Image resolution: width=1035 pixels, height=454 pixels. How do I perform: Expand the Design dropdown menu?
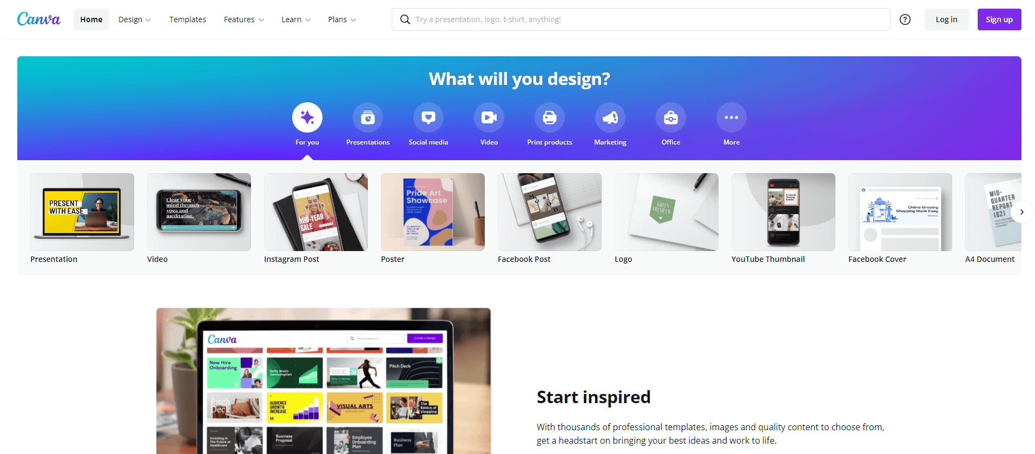(135, 19)
